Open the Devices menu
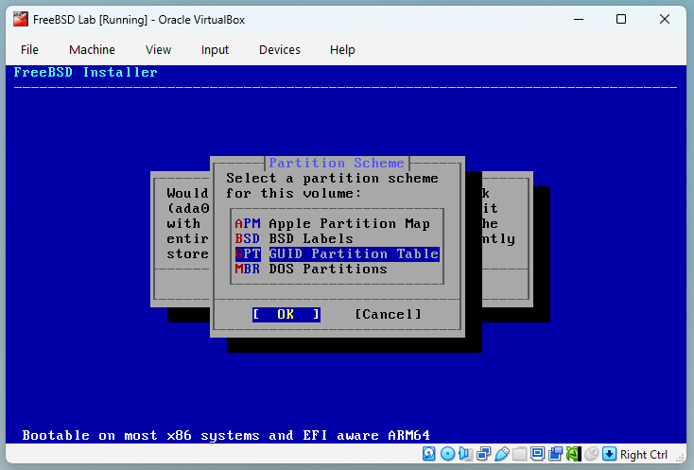694x470 pixels. [280, 49]
